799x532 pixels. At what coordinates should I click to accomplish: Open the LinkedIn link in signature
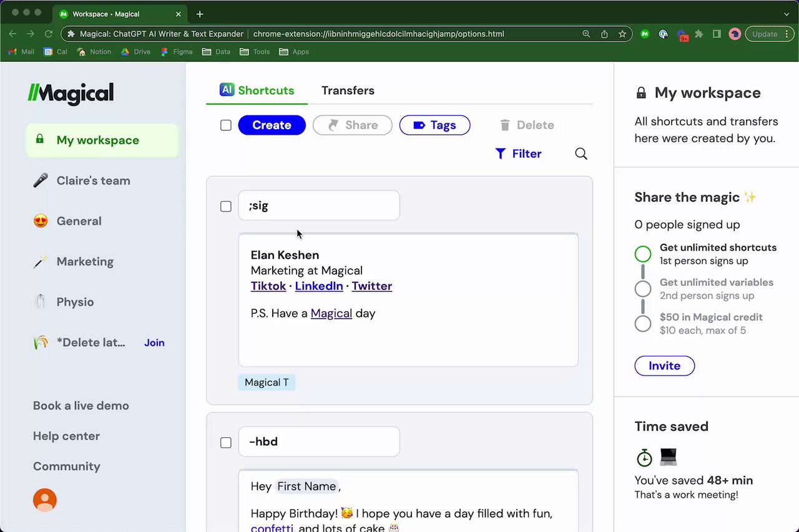(319, 286)
